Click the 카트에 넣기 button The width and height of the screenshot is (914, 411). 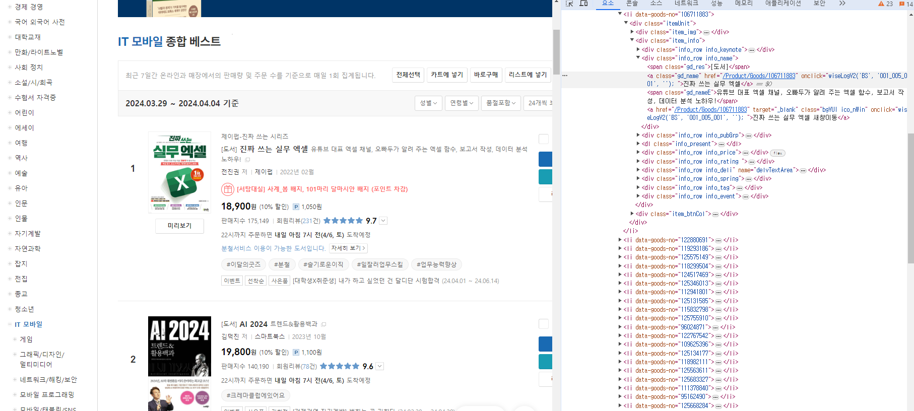[x=447, y=75]
